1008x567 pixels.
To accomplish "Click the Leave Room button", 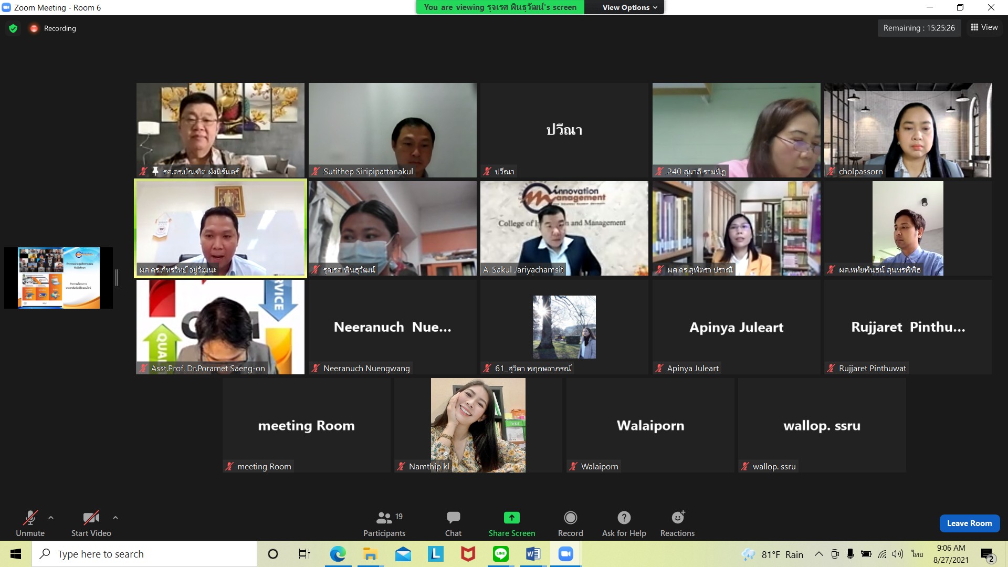I will pos(969,523).
